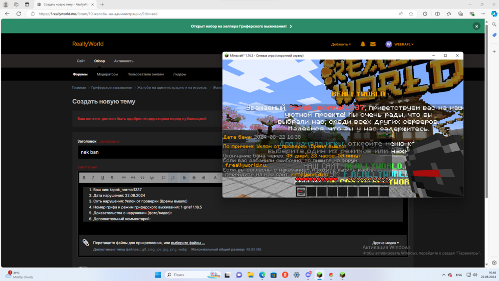Open the Активность menu item

(x=124, y=61)
